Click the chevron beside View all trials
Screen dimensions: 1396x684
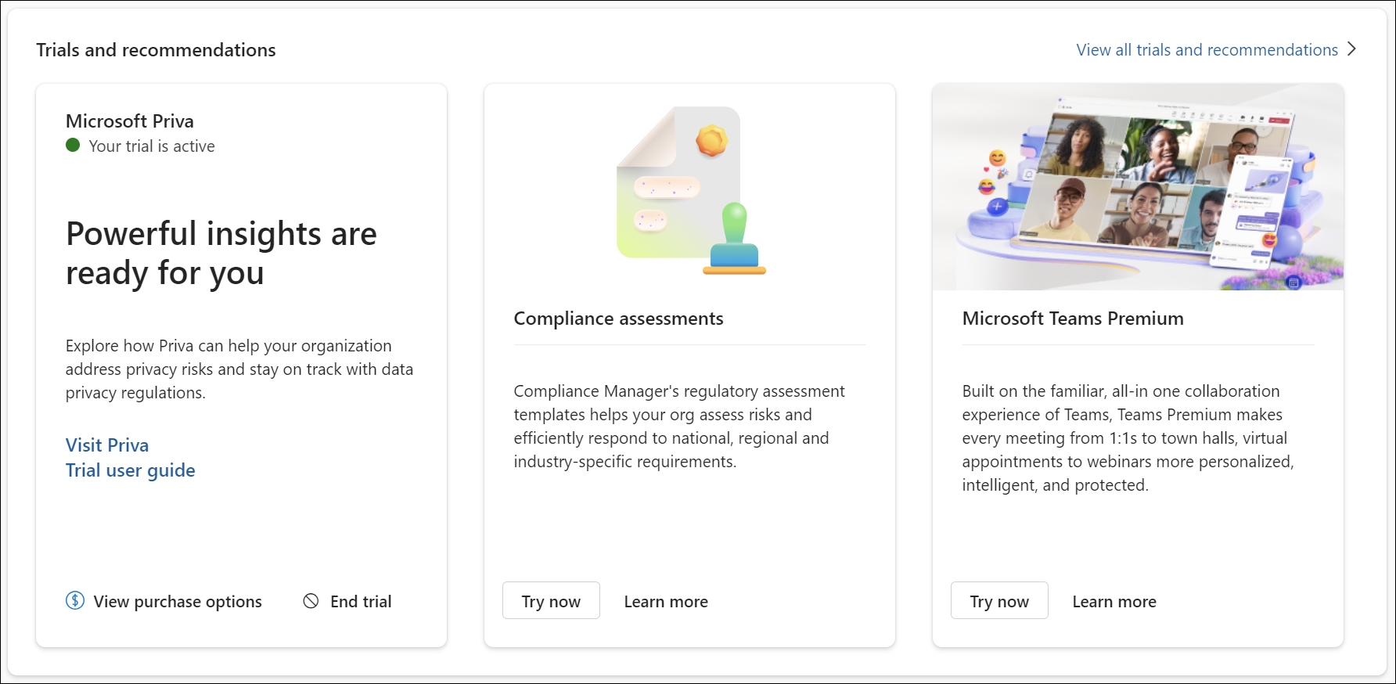[x=1351, y=49]
